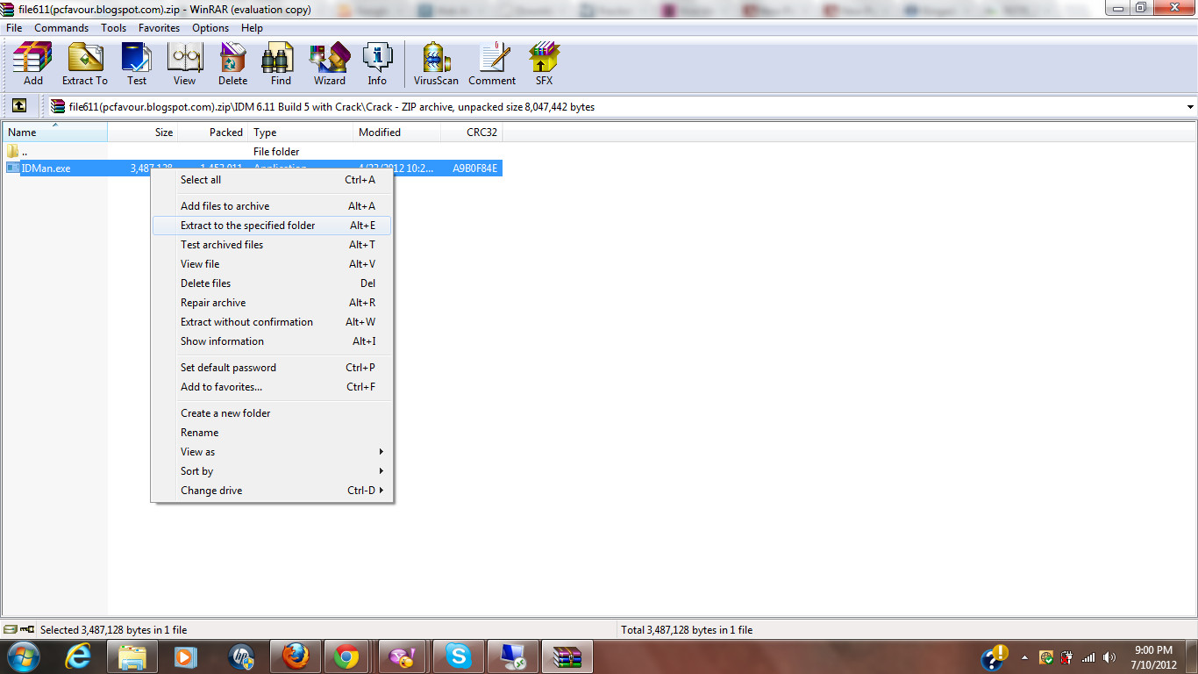Choose Add to favorites...
This screenshot has width=1198, height=674.
pos(272,387)
